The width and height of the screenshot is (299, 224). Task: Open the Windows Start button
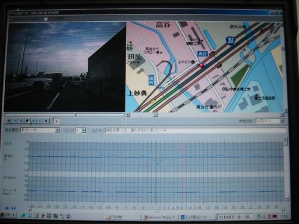pyautogui.click(x=8, y=215)
